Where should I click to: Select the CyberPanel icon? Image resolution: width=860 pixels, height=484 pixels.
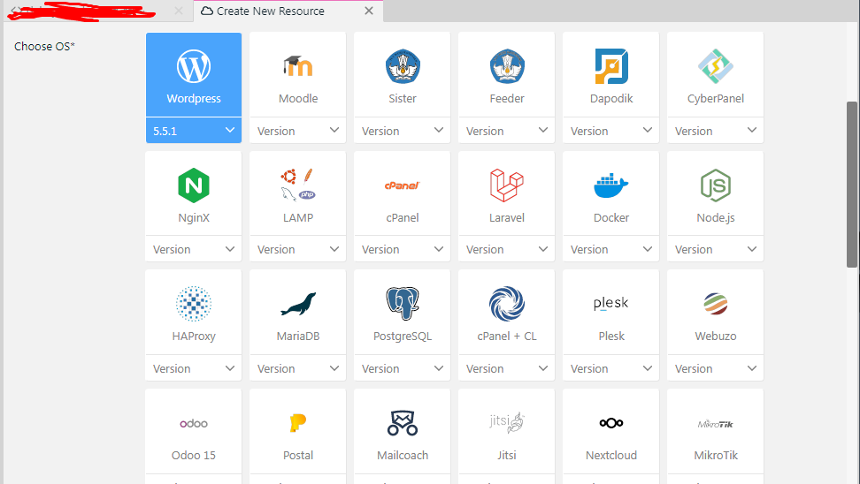coord(715,67)
